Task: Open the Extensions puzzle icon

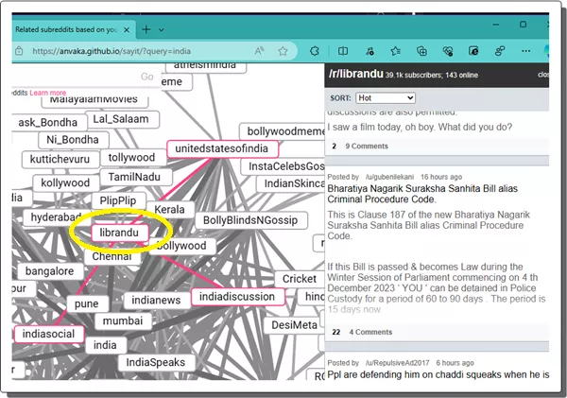Action: pyautogui.click(x=315, y=51)
